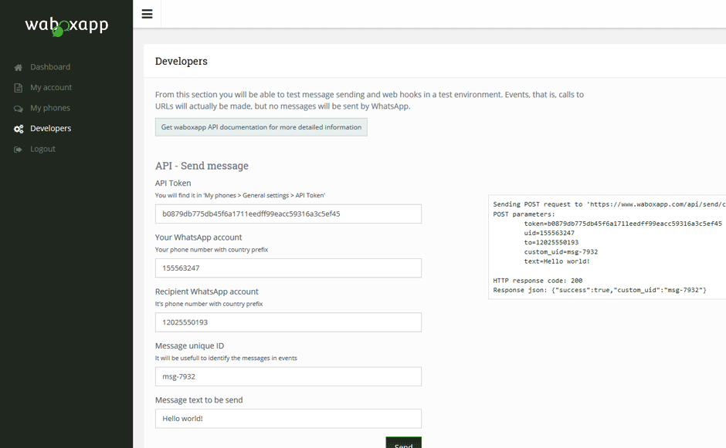The width and height of the screenshot is (726, 448).
Task: Toggle the hamburger sidebar menu icon
Action: (x=148, y=14)
